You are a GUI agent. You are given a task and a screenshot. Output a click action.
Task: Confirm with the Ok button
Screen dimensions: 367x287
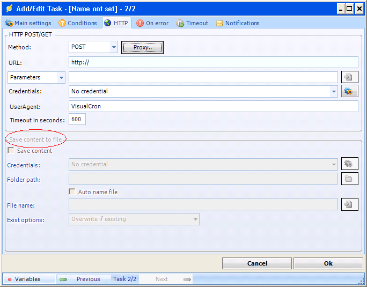tap(328, 263)
